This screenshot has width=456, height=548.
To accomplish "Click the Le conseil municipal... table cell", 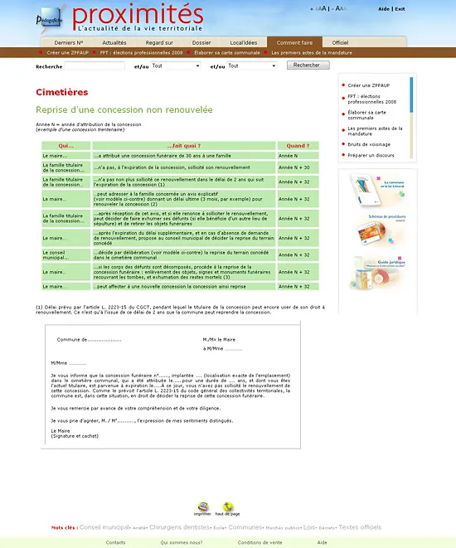I will click(66, 255).
